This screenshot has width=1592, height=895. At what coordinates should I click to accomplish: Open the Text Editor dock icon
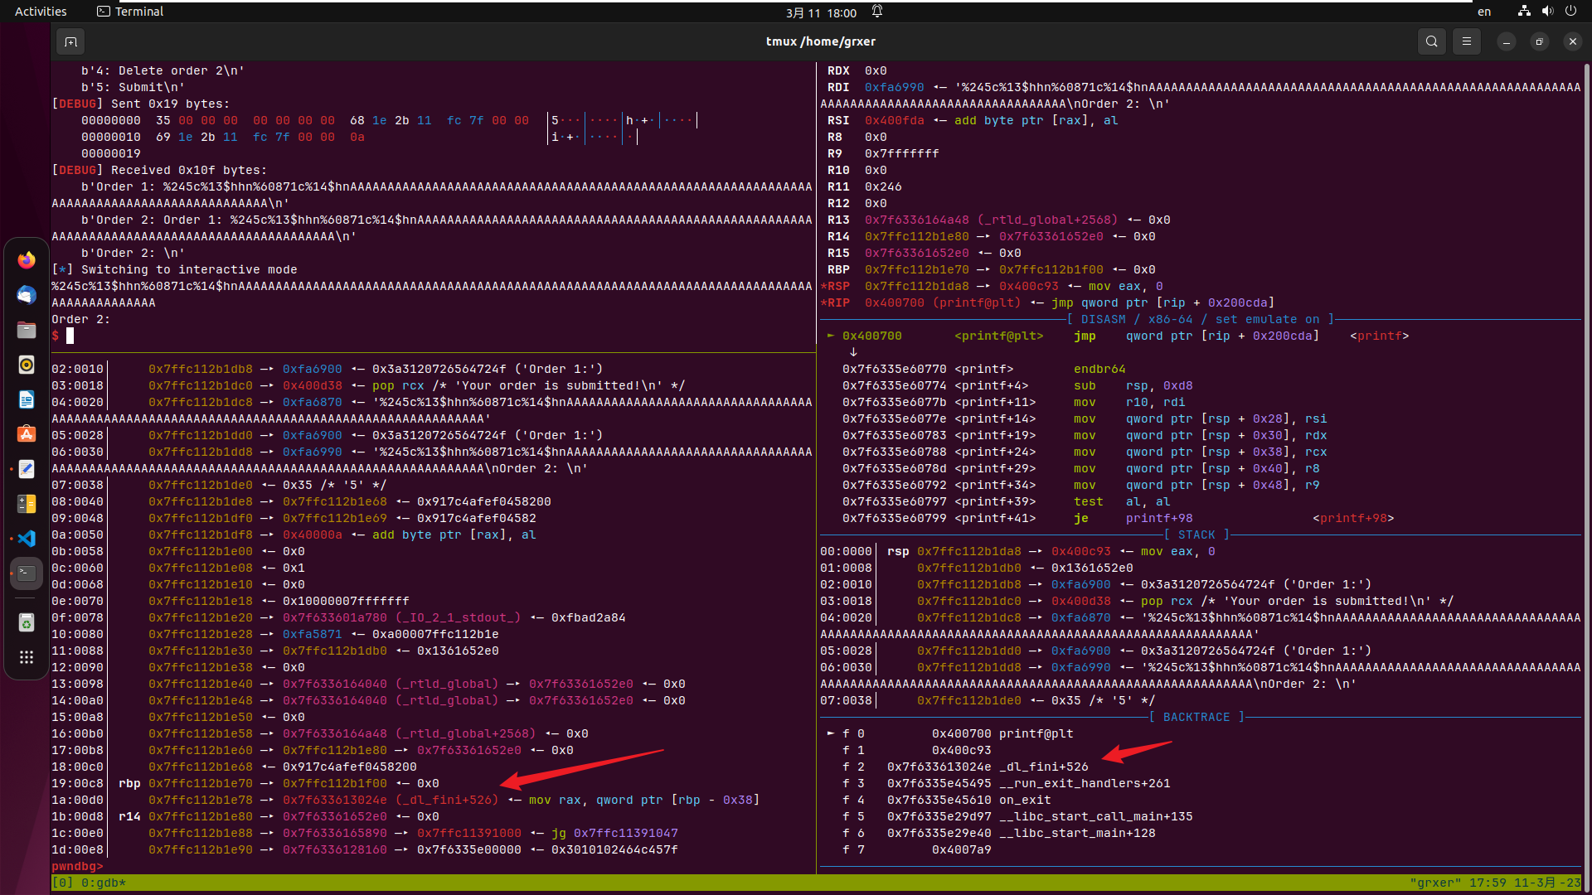pyautogui.click(x=27, y=469)
